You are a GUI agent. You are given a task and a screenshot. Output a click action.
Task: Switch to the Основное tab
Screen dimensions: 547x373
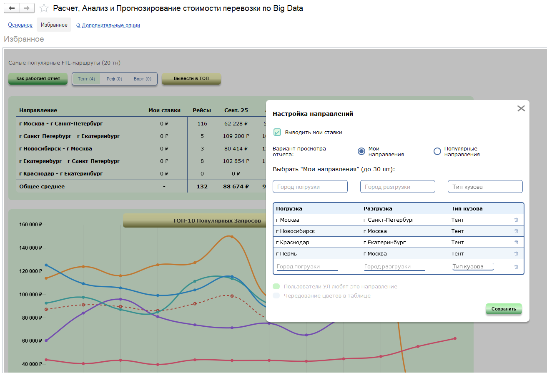(20, 25)
